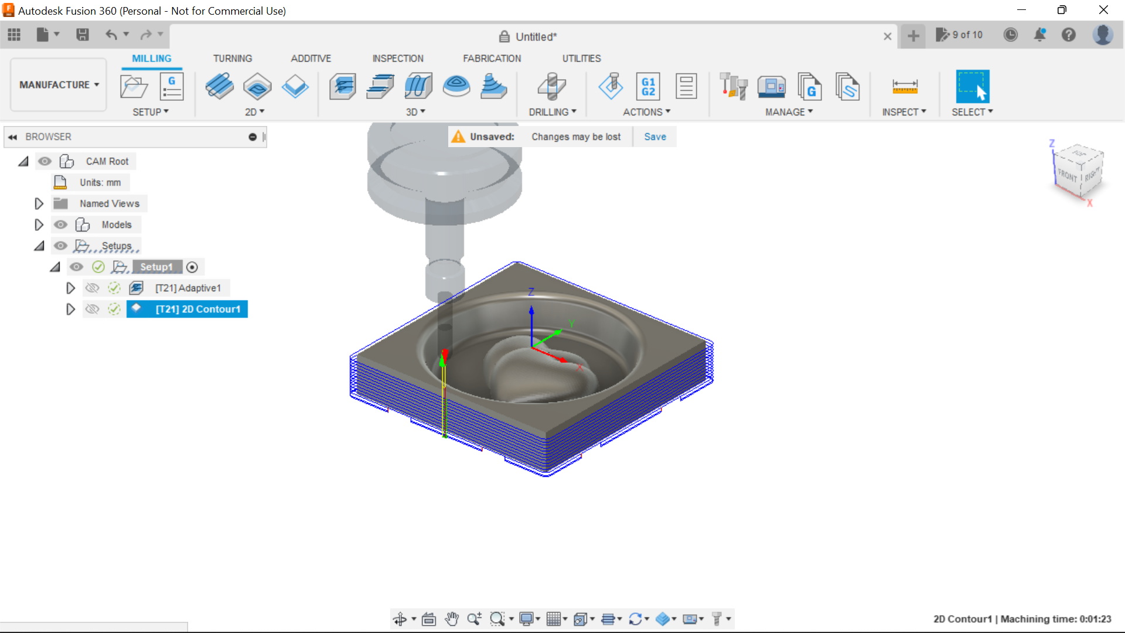Open the Post Process actions icon
1125x633 pixels.
pyautogui.click(x=648, y=86)
